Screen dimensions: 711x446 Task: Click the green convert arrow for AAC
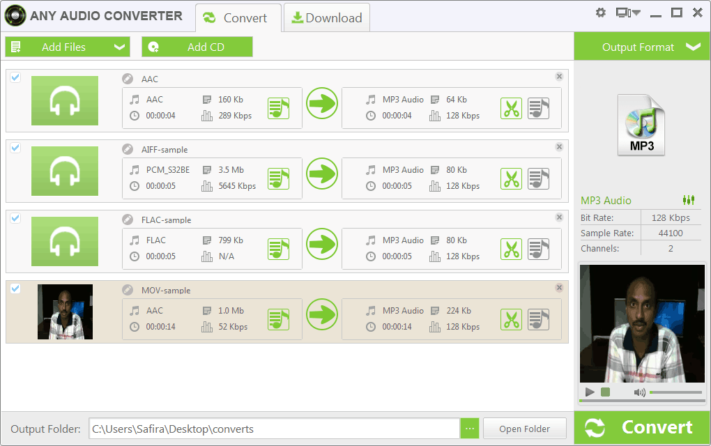point(322,103)
